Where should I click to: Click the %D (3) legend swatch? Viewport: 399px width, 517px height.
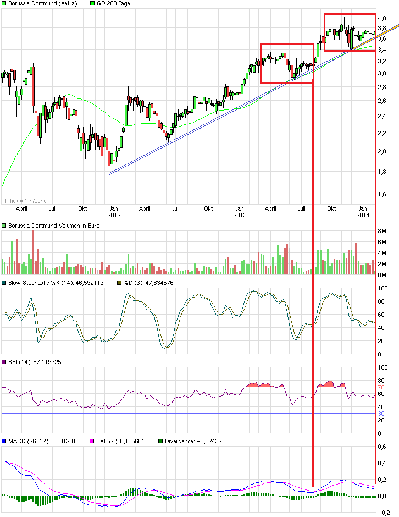[120, 283]
